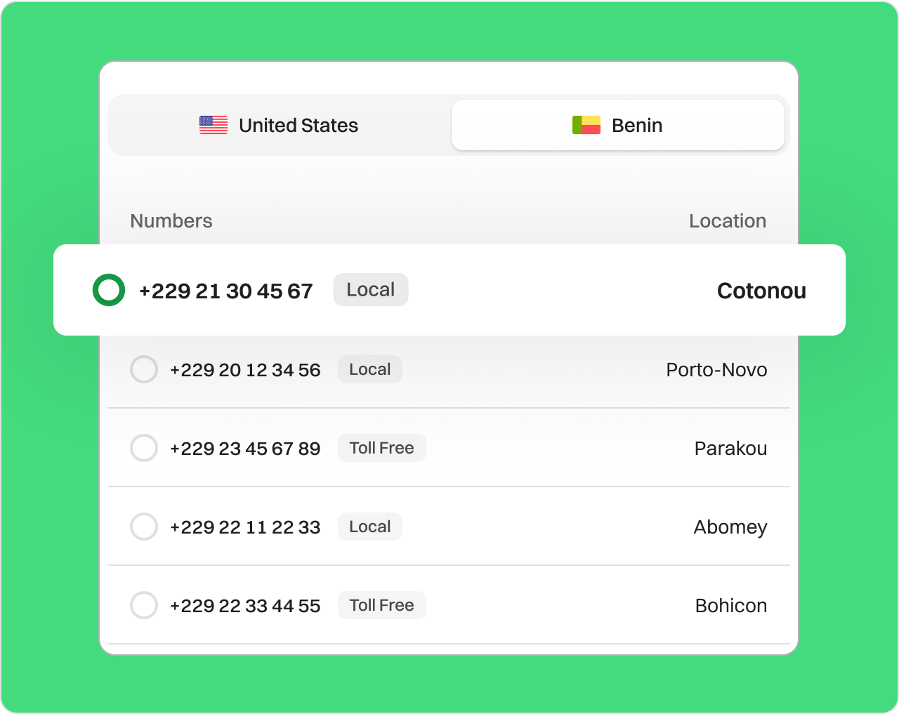The width and height of the screenshot is (899, 714).
Task: Click the Toll Free tag in Bohicon row
Action: coord(381,605)
